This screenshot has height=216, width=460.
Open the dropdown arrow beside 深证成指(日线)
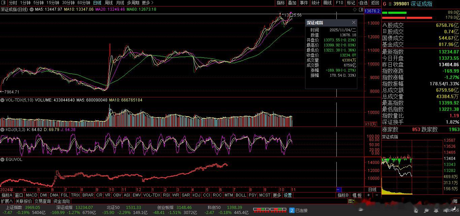pos(31,10)
